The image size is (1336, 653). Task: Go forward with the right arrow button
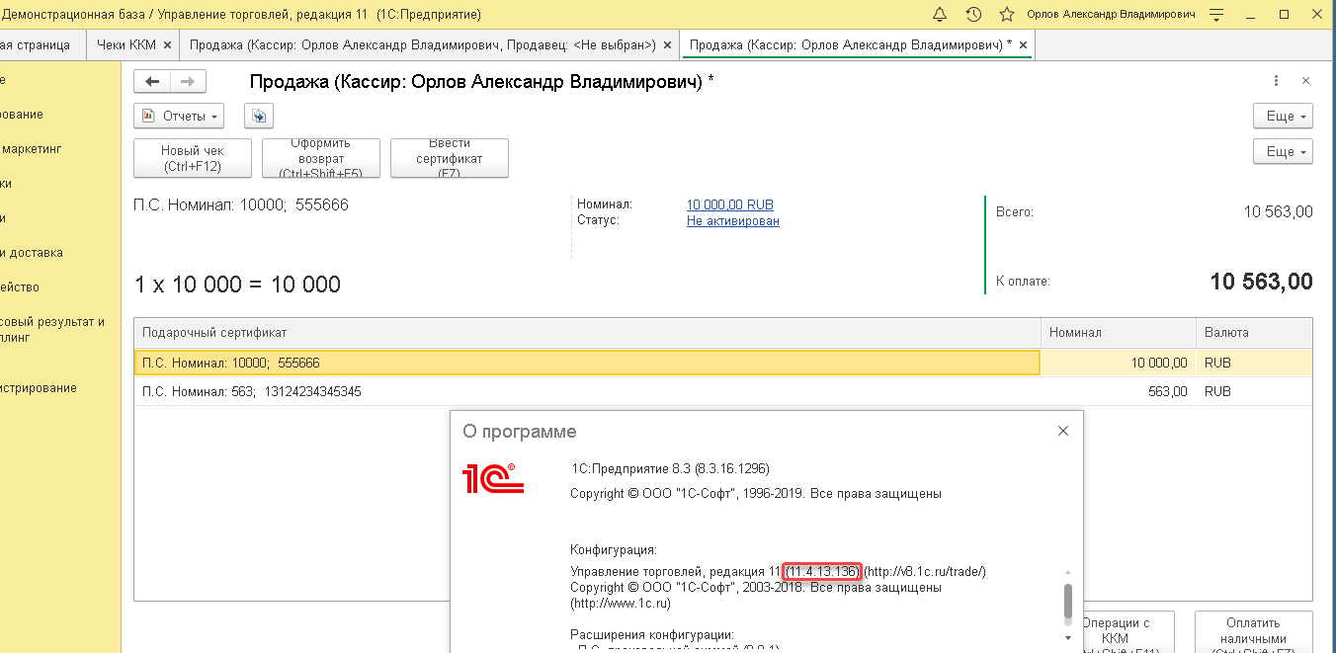pyautogui.click(x=188, y=82)
